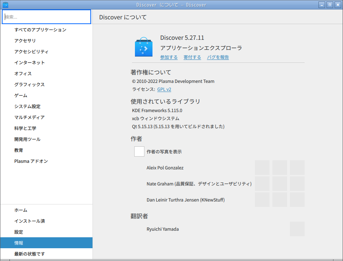Click translator name Ryuichi Yamada
The height and width of the screenshot is (261, 343).
point(162,229)
